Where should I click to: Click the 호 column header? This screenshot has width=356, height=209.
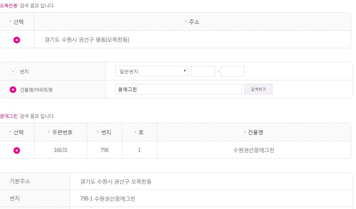(x=141, y=132)
